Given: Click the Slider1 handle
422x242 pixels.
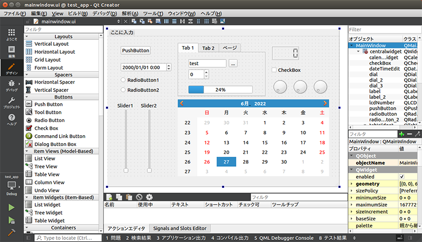Looking at the screenshot, I should [126, 170].
